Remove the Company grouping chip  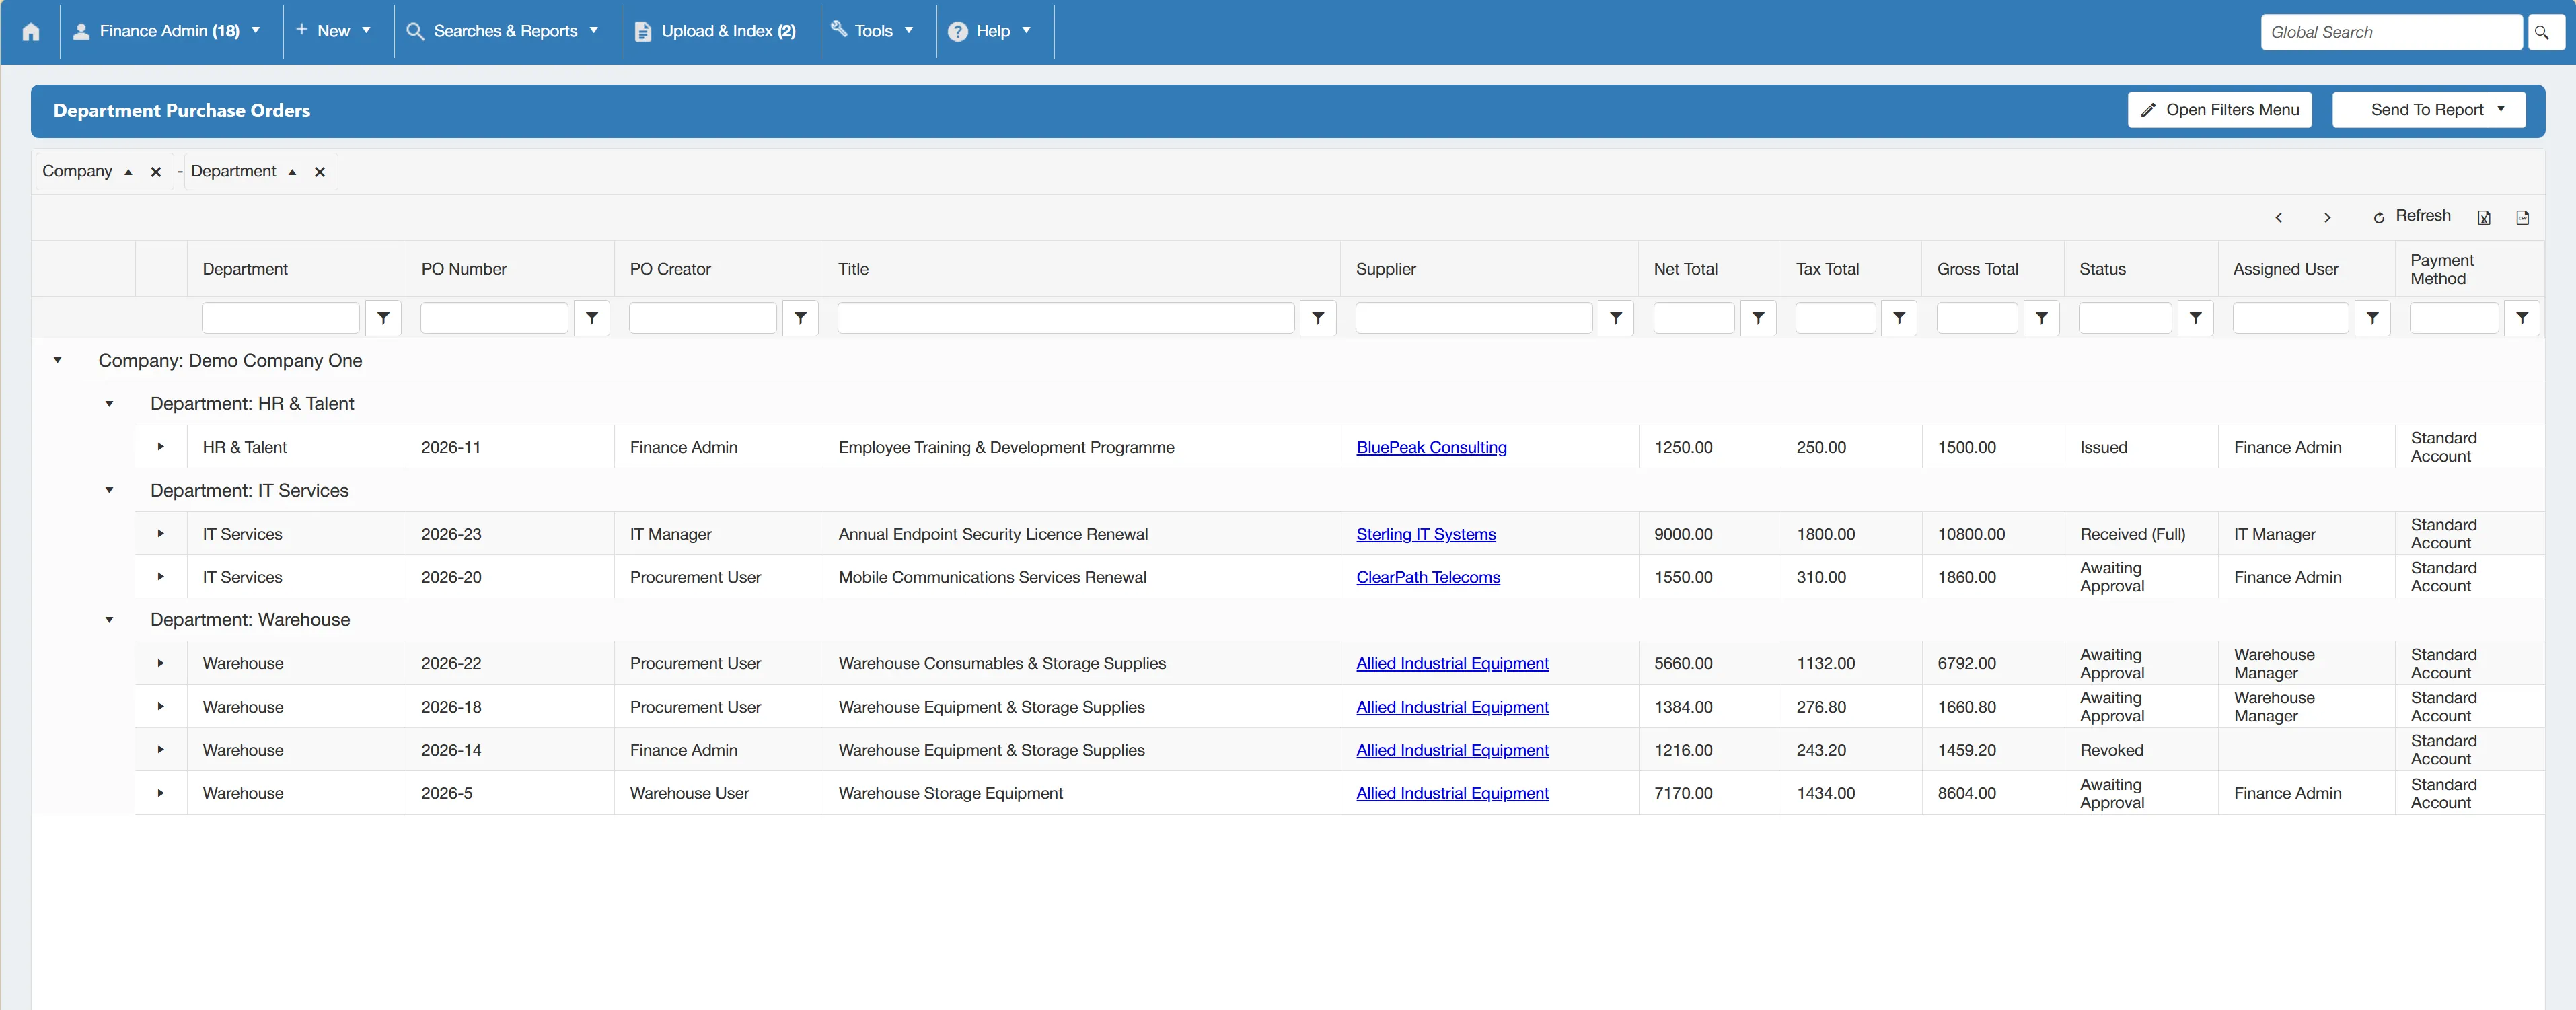coord(156,172)
